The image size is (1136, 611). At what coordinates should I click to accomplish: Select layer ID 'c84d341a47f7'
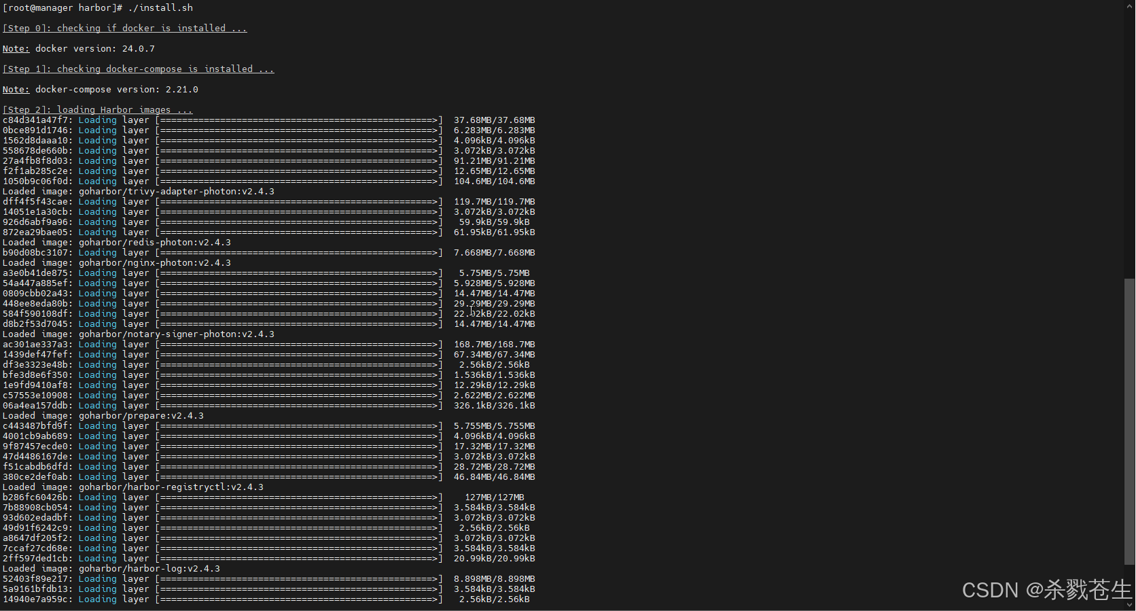[x=35, y=120]
